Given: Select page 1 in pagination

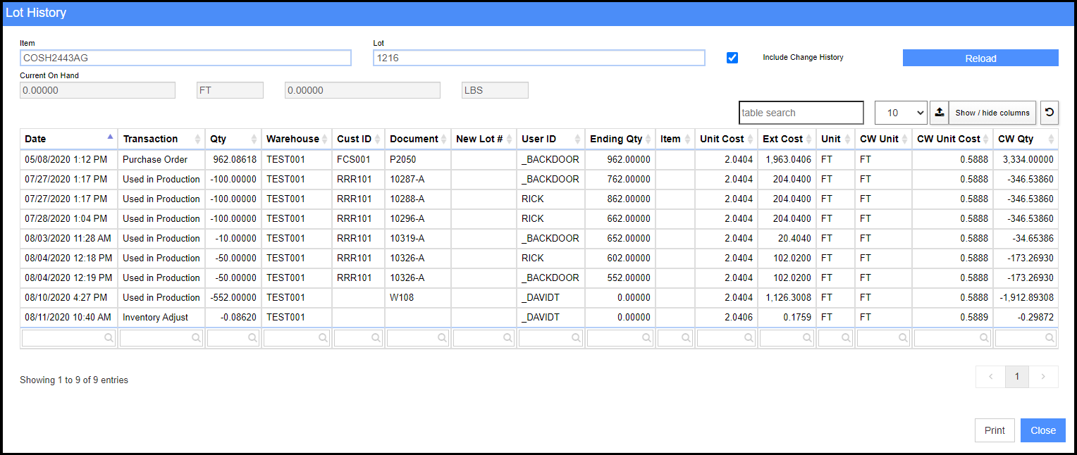Looking at the screenshot, I should pyautogui.click(x=1017, y=377).
